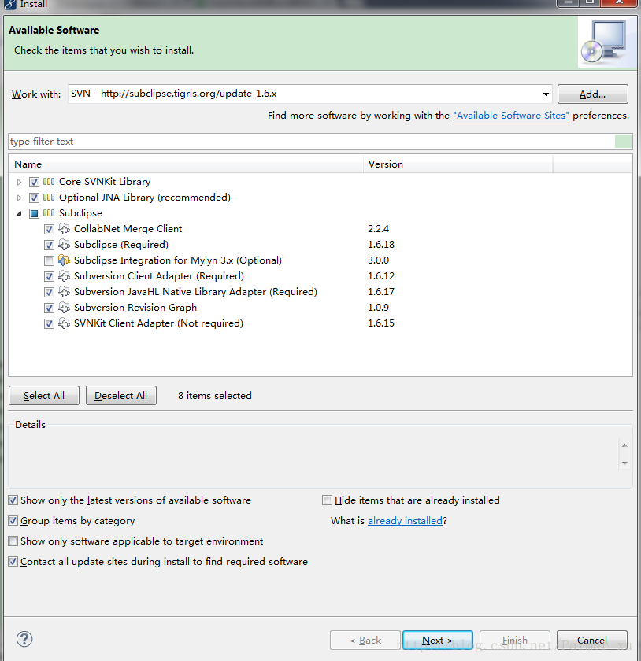The height and width of the screenshot is (661, 641).
Task: Enable Show only software applicable to target environment
Action: (x=13, y=541)
